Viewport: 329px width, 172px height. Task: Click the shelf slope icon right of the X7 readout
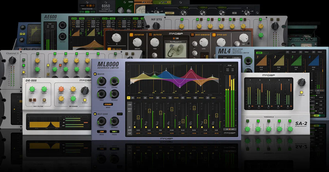tap(220, 98)
